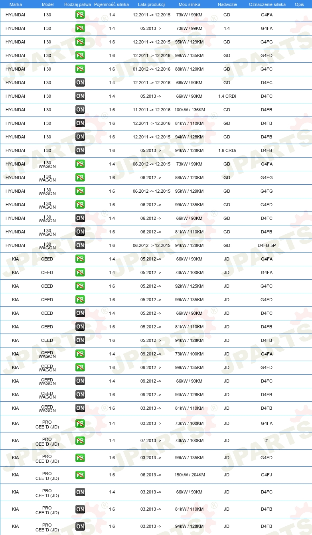Click the petrol icon for Hyundai I30 G4FG 95kW
The image size is (312, 535).
pos(80,42)
